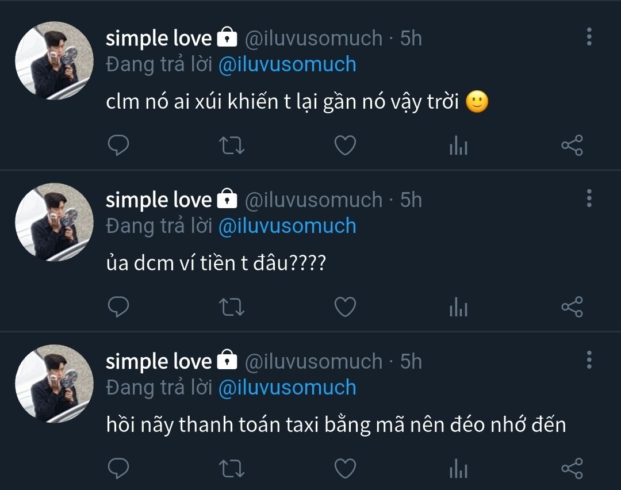This screenshot has height=490, width=621.
Task: Like the 'ví tiền t đâu' tweet
Action: click(x=345, y=308)
